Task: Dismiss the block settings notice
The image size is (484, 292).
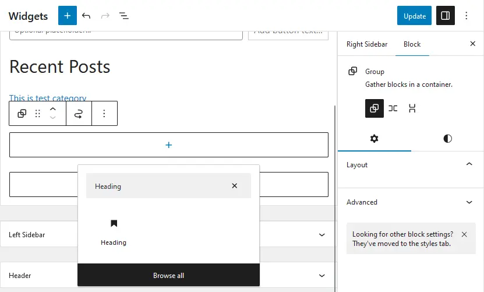Action: tap(464, 234)
